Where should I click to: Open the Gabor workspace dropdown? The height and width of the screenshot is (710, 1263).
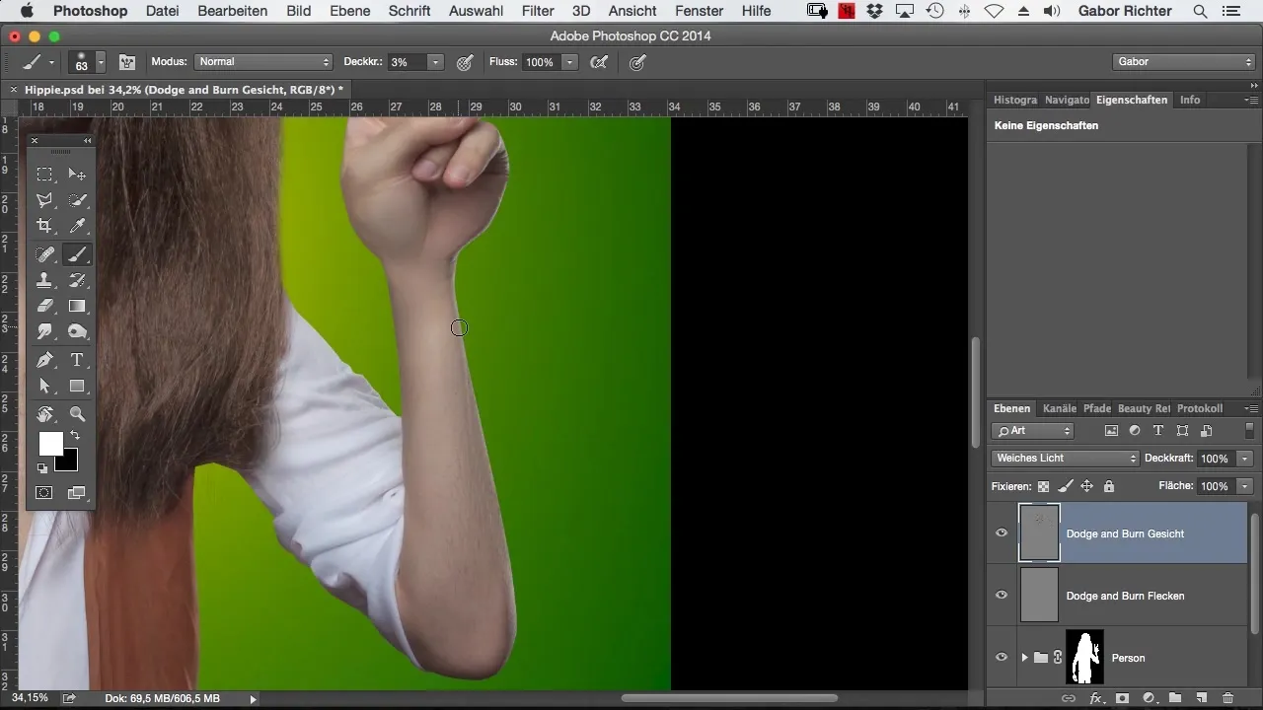[1182, 61]
